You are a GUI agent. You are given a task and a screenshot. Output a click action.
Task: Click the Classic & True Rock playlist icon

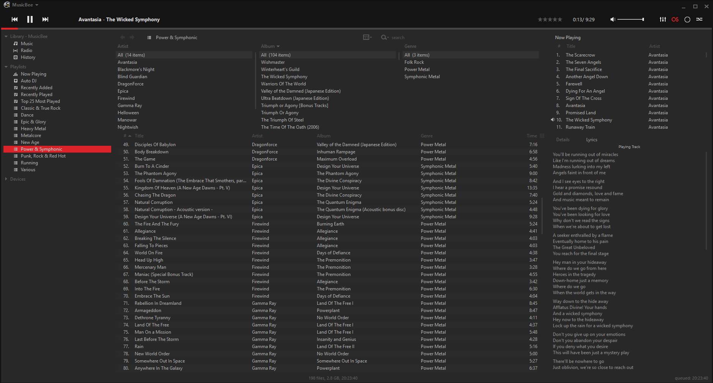click(16, 108)
